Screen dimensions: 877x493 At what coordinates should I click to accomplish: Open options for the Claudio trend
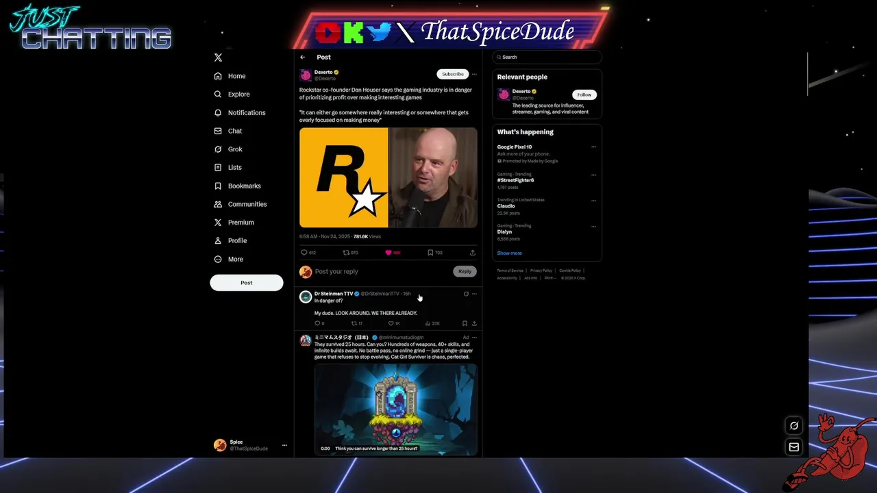pyautogui.click(x=593, y=201)
